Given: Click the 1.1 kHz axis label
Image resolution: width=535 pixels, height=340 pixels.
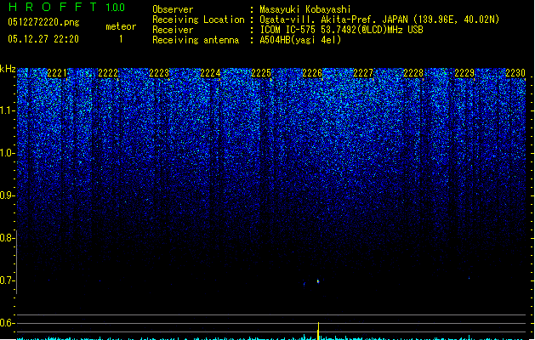Looking at the screenshot, I should coord(7,110).
